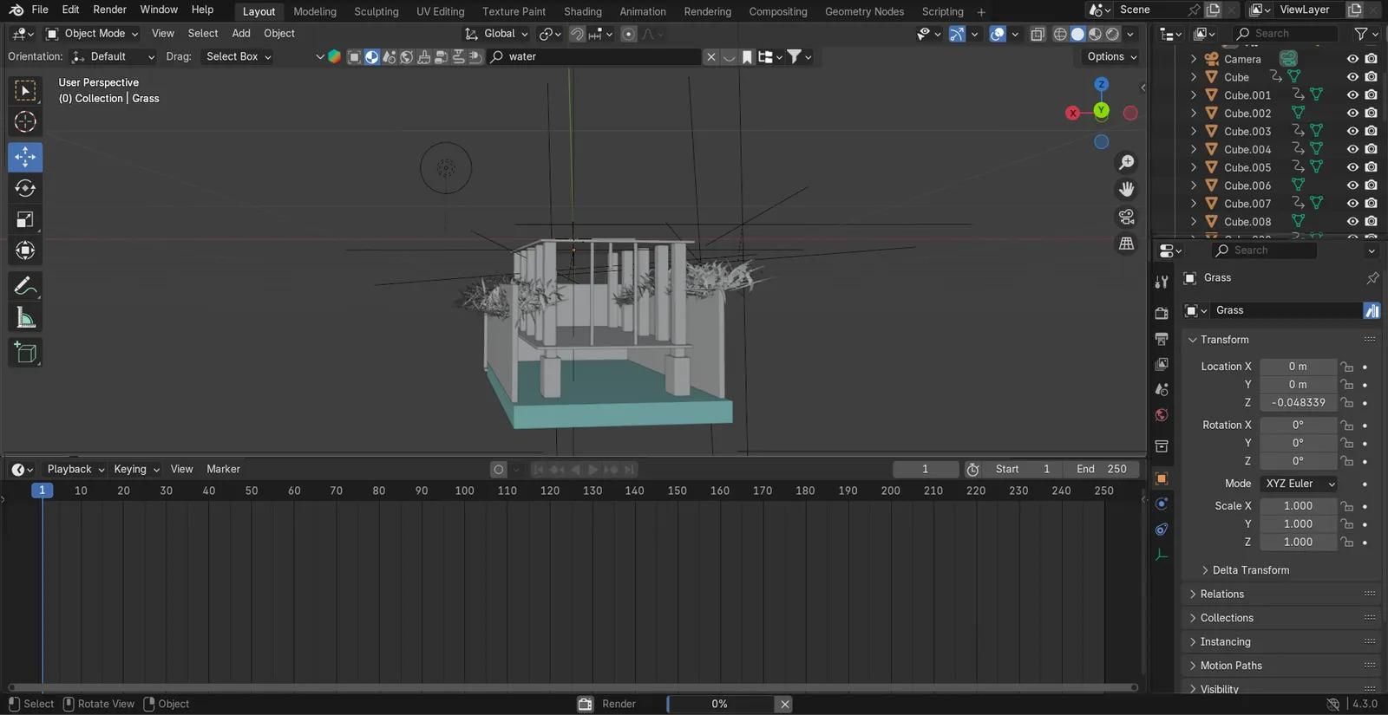Hide Camera in viewport via eye icon
This screenshot has height=715, width=1388.
tap(1352, 59)
